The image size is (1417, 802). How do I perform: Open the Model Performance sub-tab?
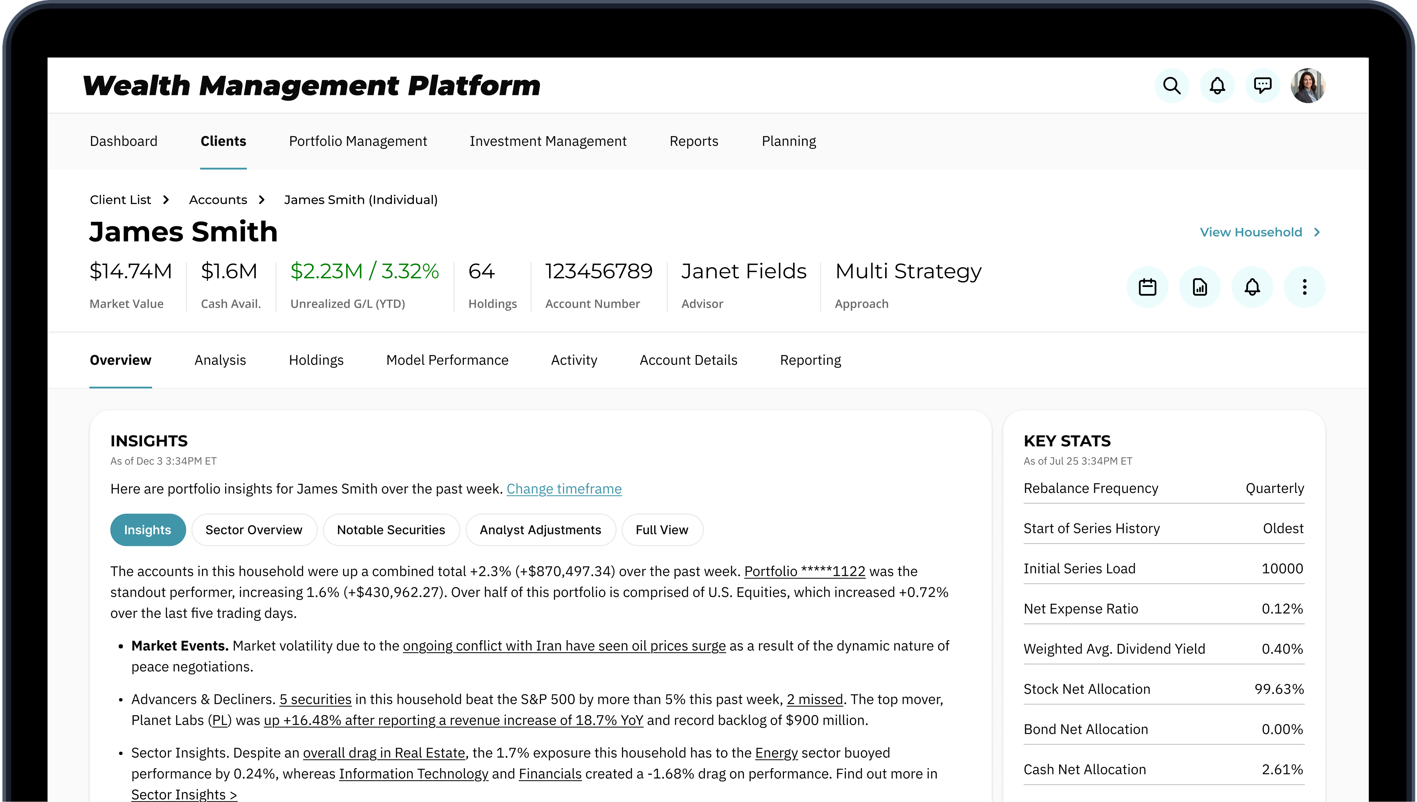pyautogui.click(x=447, y=360)
